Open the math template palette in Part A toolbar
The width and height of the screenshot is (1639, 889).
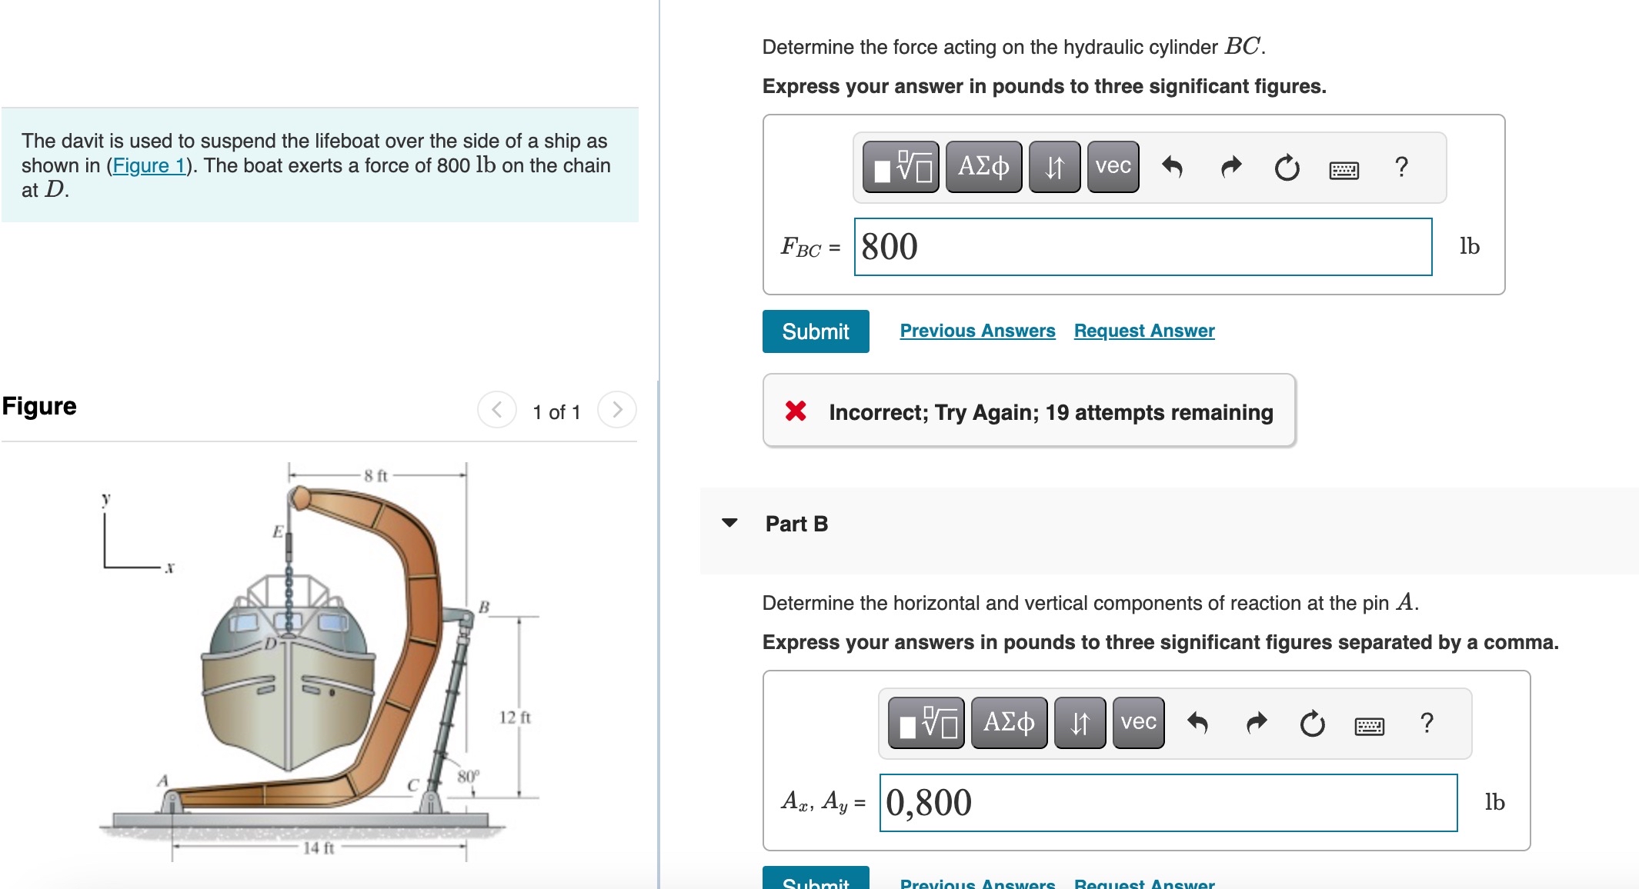tap(899, 166)
